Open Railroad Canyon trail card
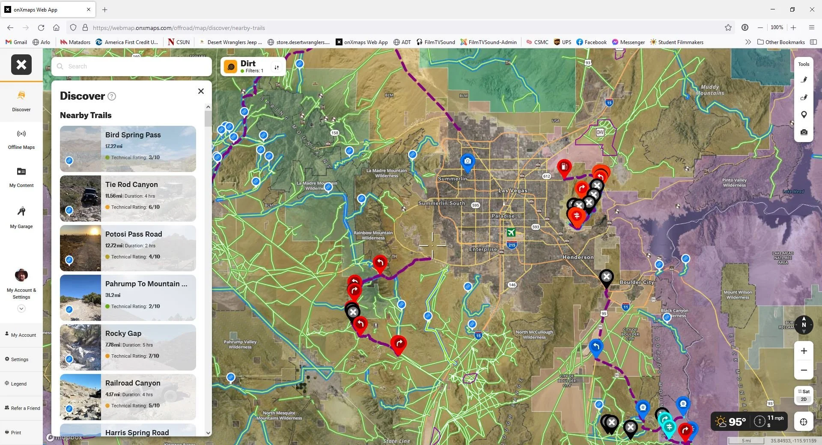 click(x=128, y=397)
